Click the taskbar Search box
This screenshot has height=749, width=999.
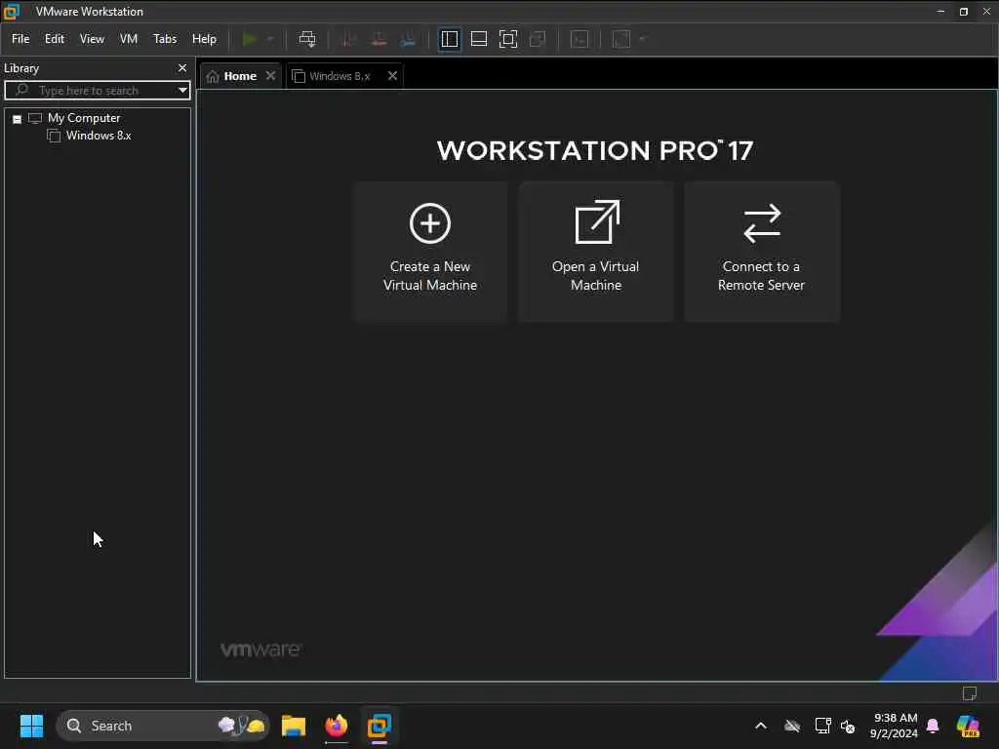point(163,726)
